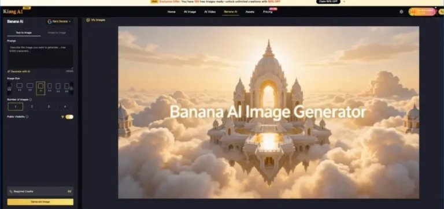
Task: Click the Required Credits row
Action: [40, 192]
